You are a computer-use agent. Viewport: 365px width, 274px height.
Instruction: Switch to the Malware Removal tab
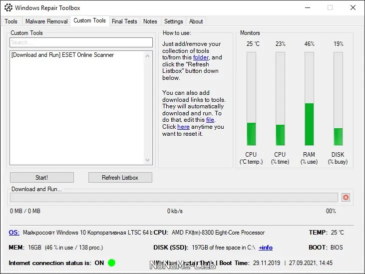46,21
